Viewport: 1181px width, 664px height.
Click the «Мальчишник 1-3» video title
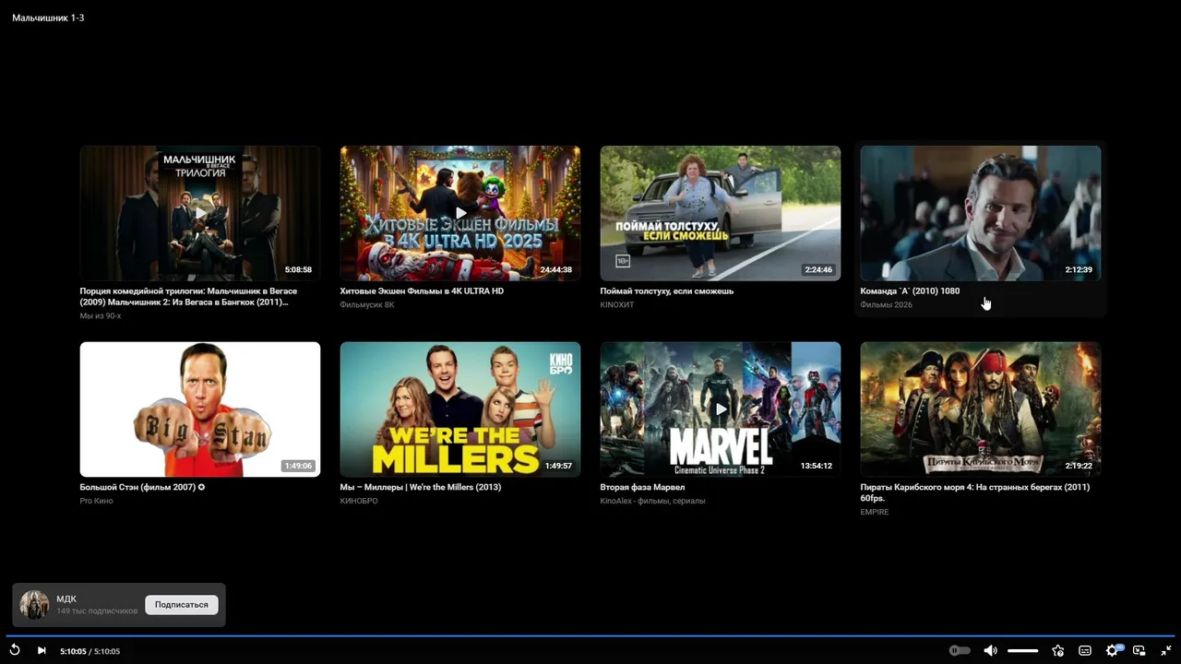(48, 18)
